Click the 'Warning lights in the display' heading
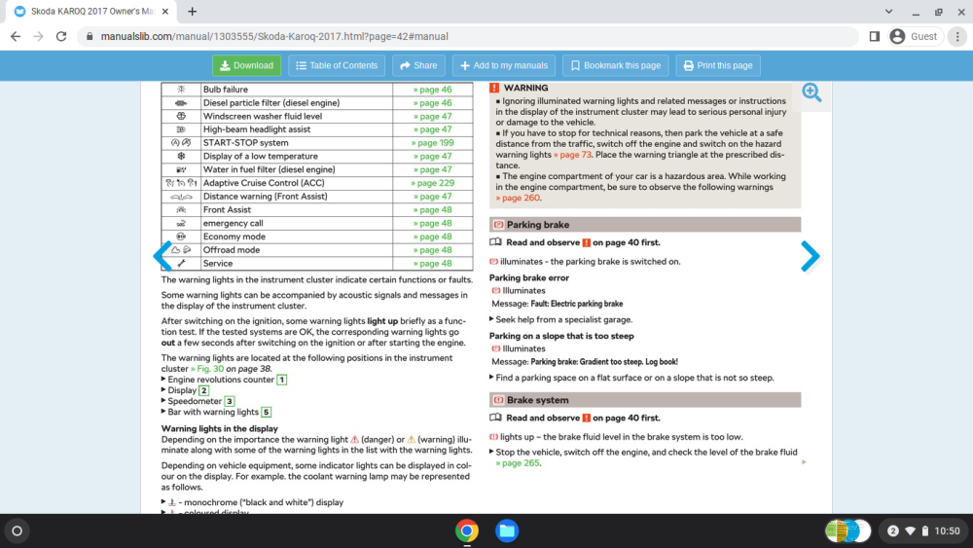The height and width of the screenshot is (548, 973). coord(220,428)
